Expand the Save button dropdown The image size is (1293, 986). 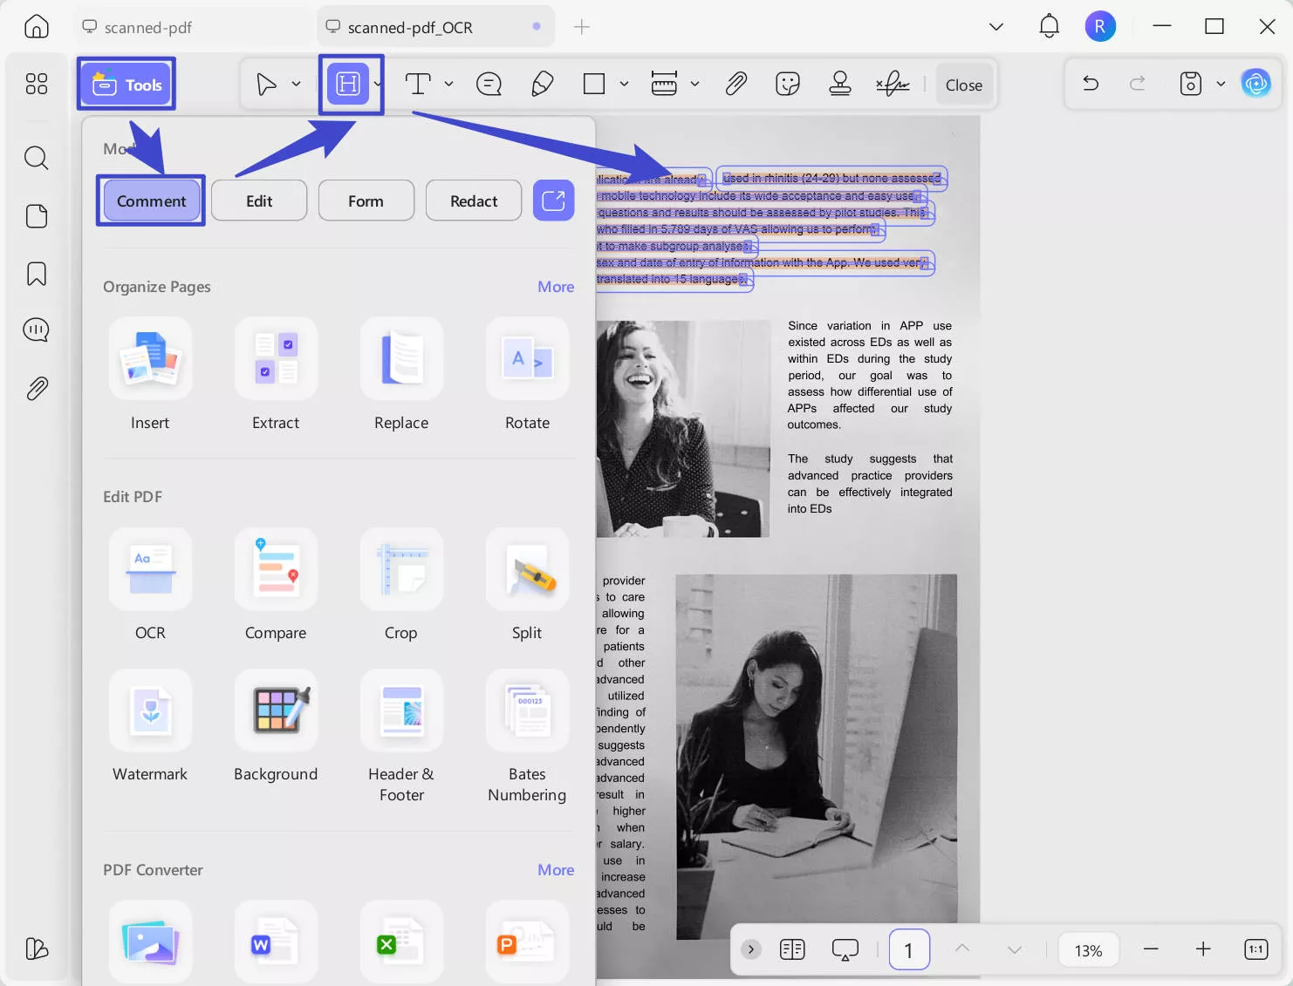[x=1221, y=84]
